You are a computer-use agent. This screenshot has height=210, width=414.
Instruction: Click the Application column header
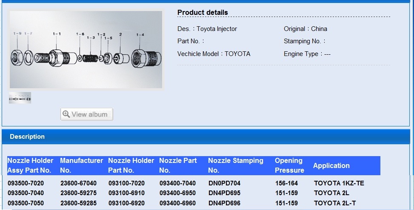click(x=331, y=165)
